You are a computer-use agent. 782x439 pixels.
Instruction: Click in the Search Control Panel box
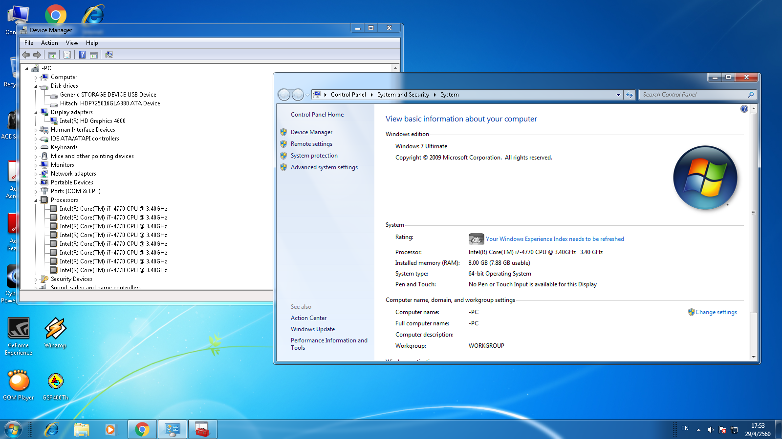pos(694,95)
